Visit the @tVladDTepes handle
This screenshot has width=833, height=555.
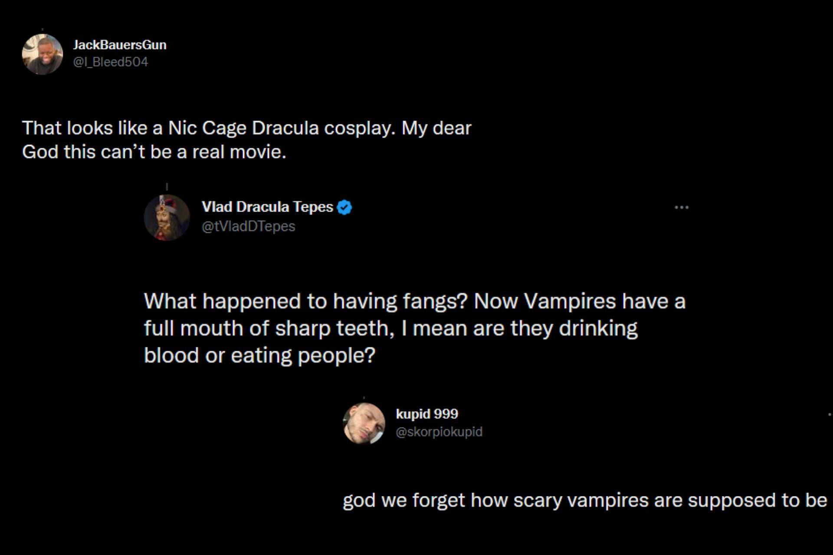248,226
